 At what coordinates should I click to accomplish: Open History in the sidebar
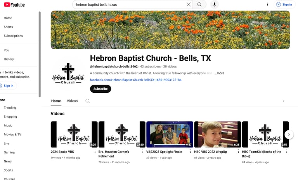(9, 59)
